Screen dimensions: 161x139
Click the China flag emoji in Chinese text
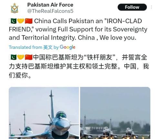29,57
